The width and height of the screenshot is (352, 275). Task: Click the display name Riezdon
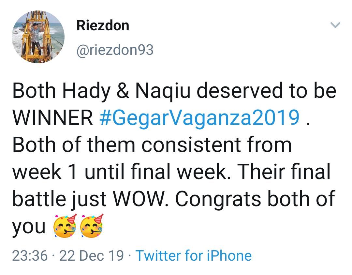[103, 25]
